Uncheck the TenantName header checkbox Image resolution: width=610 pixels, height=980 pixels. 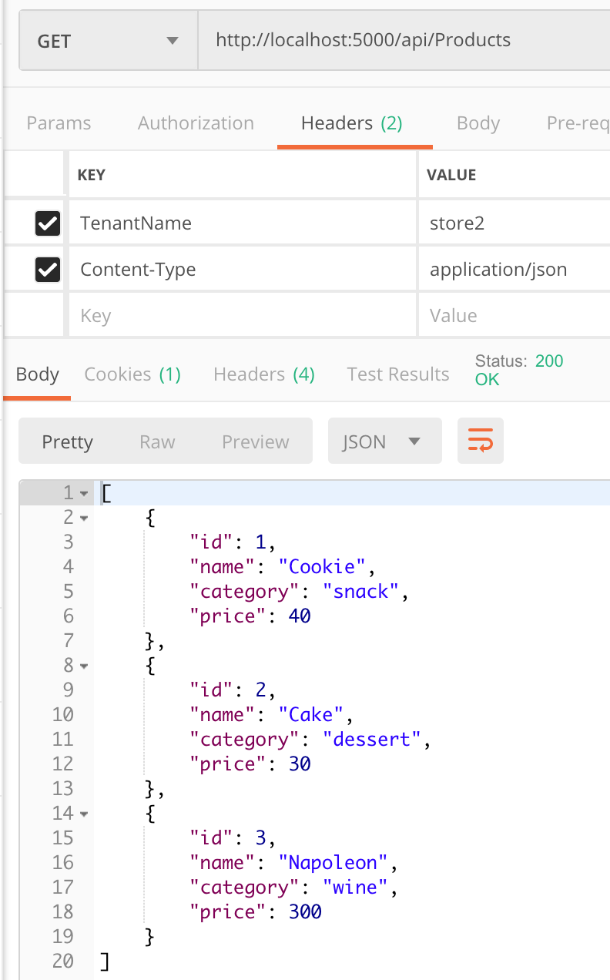tap(48, 223)
